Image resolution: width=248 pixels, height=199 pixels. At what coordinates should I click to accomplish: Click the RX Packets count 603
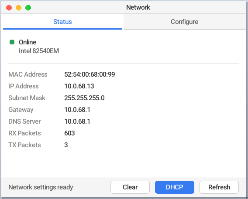[x=69, y=133]
